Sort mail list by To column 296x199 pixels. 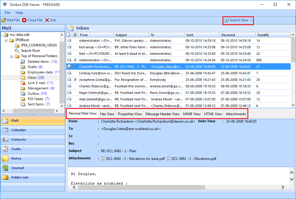(x=167, y=35)
